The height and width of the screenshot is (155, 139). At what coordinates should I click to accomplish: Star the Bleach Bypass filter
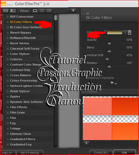[8, 32]
